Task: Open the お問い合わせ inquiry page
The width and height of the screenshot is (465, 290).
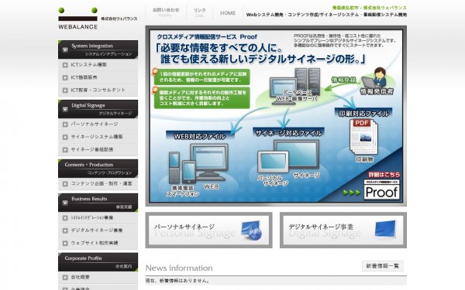Action: [166, 12]
